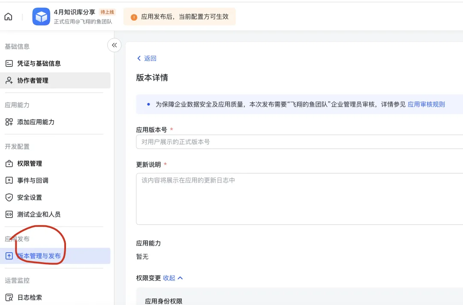Click the 协作者管理 person icon
463x305 pixels.
(x=9, y=80)
